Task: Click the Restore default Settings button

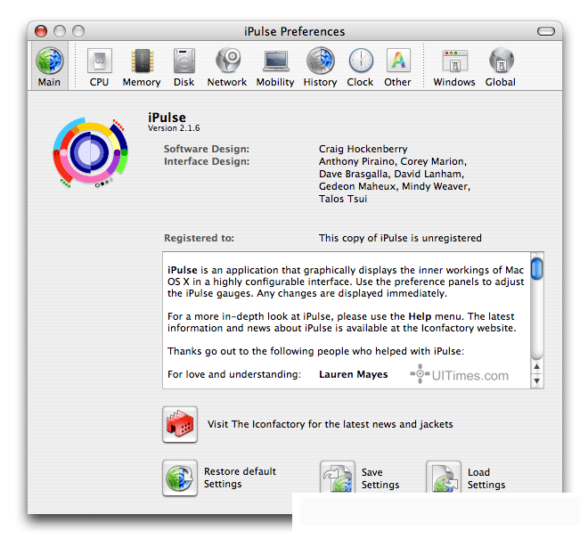Action: 180,478
